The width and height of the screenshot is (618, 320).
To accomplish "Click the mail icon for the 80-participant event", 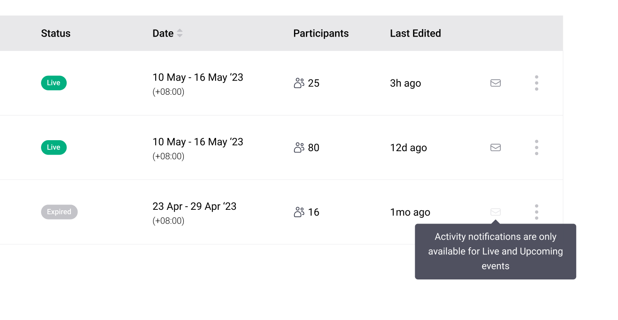I will tap(495, 147).
